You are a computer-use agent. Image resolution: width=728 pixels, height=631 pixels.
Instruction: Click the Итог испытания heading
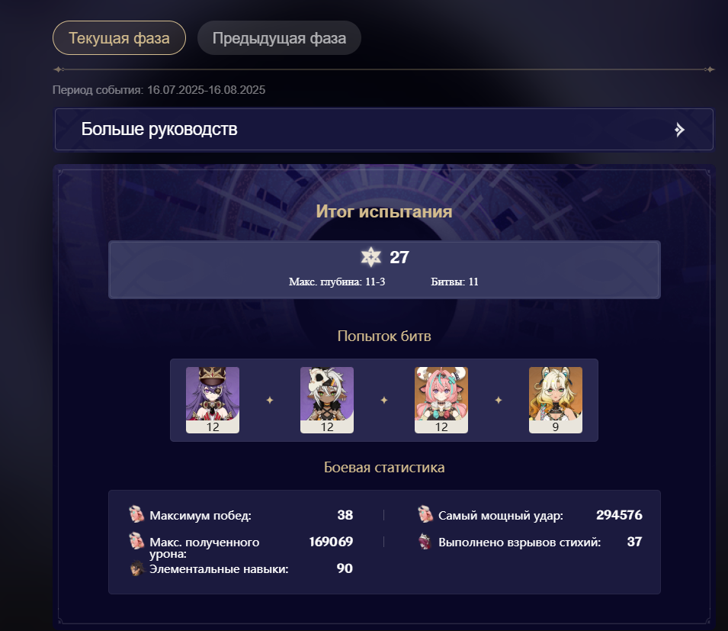(384, 211)
